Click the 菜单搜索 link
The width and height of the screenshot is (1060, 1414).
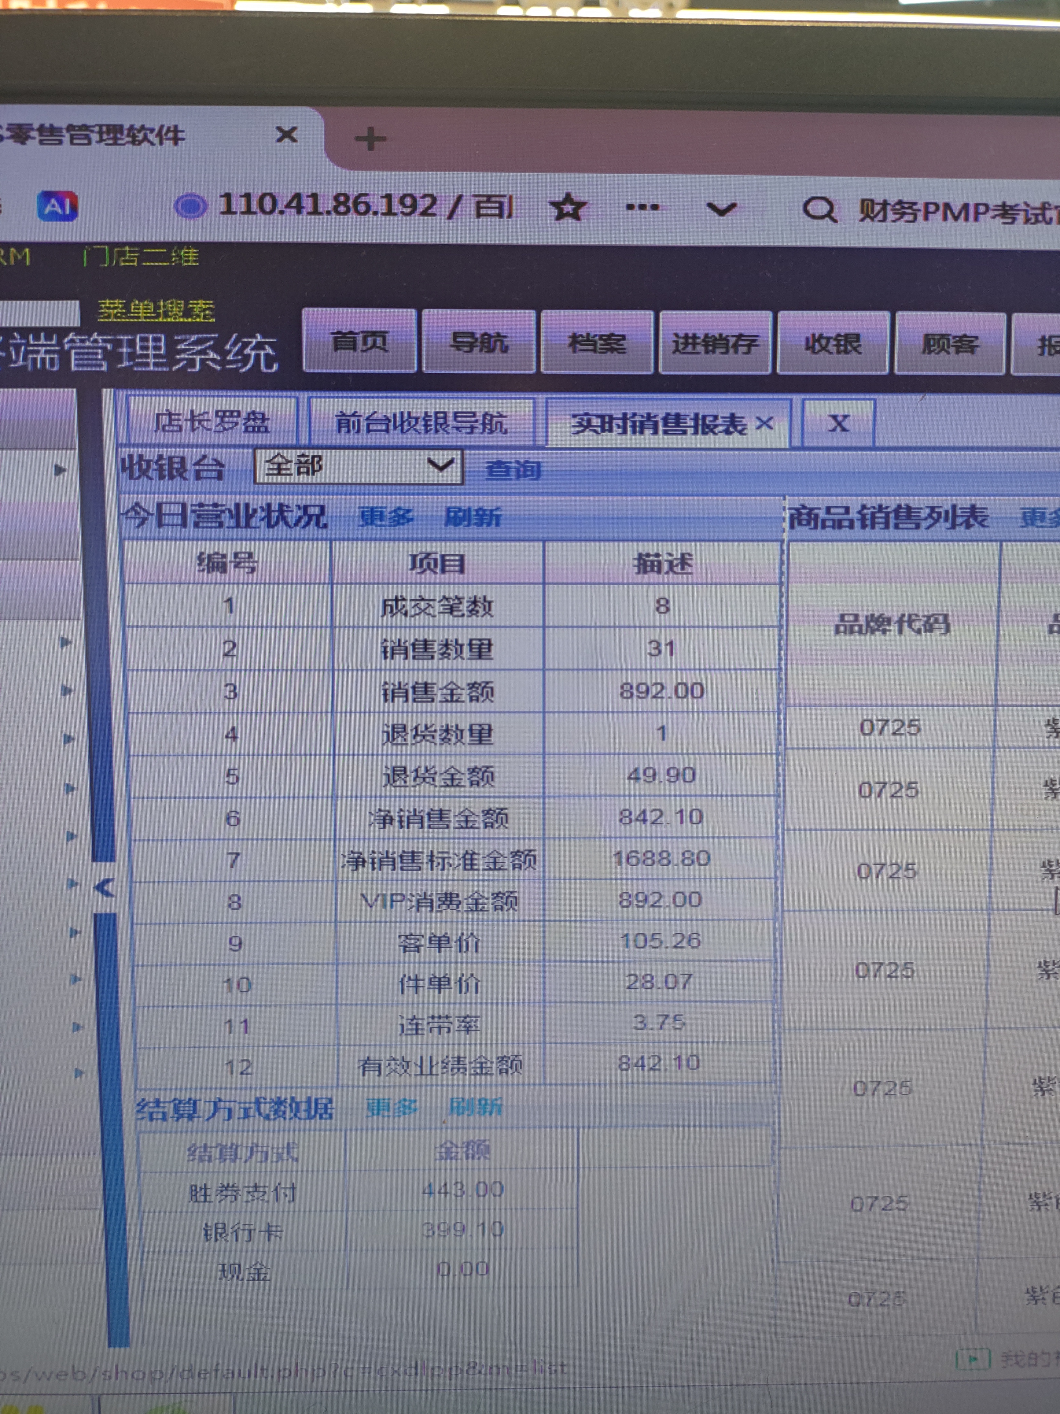pyautogui.click(x=156, y=310)
